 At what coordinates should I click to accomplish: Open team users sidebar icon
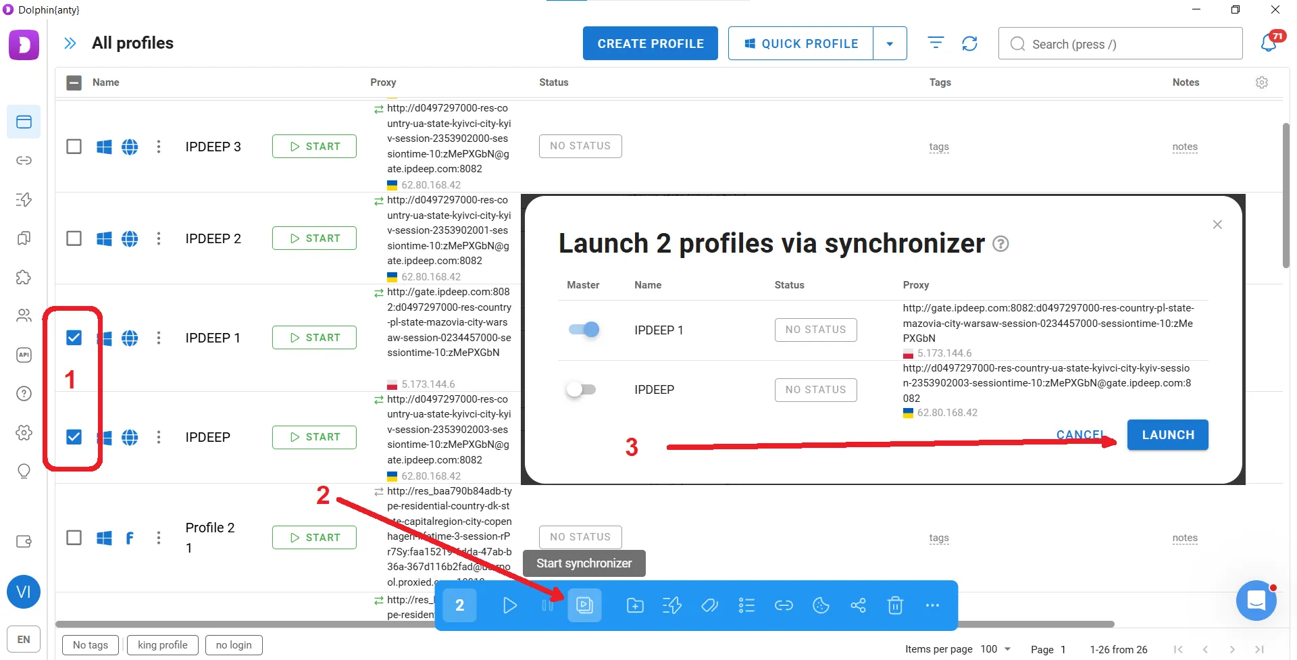tap(24, 315)
